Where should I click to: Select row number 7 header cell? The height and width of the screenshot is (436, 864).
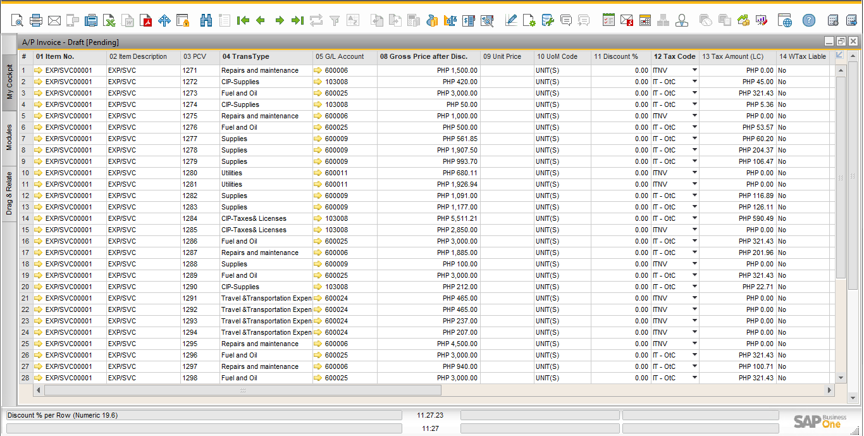click(x=26, y=139)
